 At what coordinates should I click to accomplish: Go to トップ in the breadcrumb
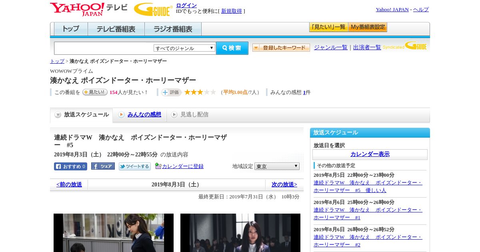[x=57, y=61]
